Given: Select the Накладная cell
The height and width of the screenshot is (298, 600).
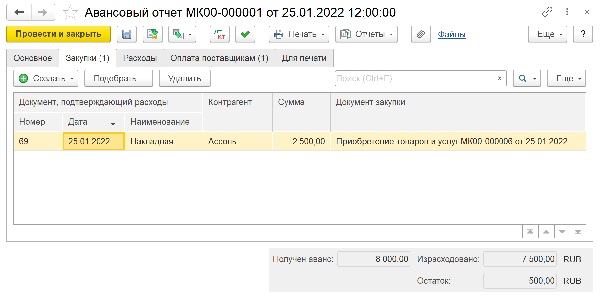Looking at the screenshot, I should point(164,141).
